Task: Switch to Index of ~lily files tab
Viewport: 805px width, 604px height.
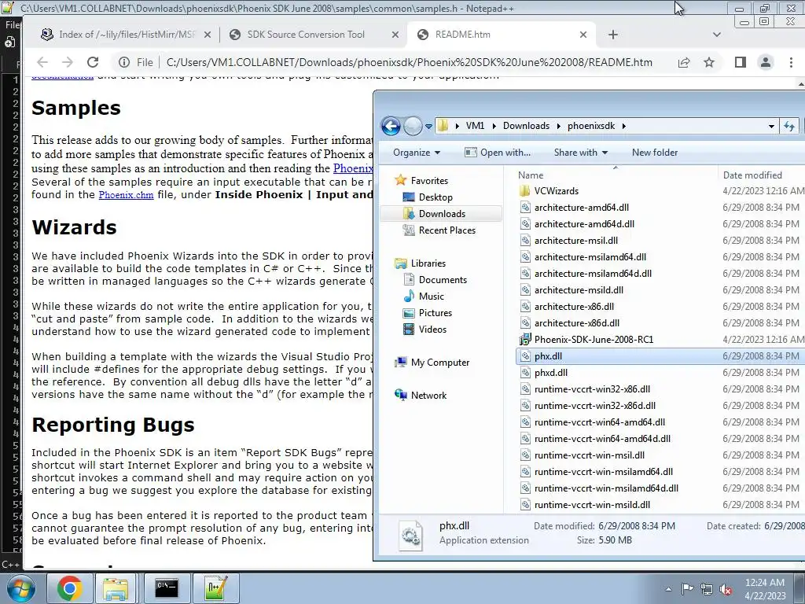Action: tap(126, 35)
